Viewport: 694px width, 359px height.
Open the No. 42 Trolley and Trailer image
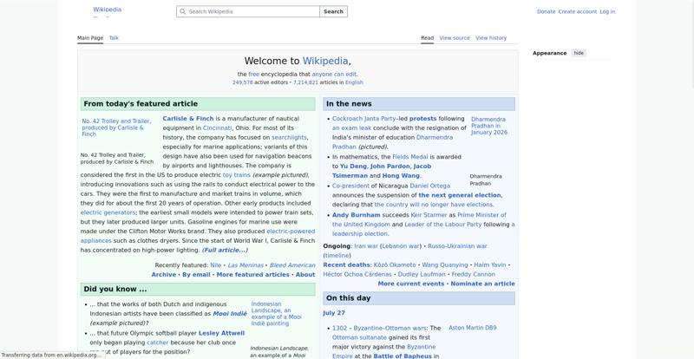[116, 127]
